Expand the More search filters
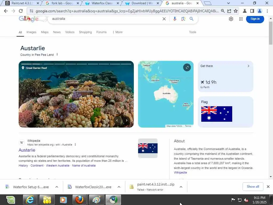This screenshot has width=273, height=205. [118, 32]
